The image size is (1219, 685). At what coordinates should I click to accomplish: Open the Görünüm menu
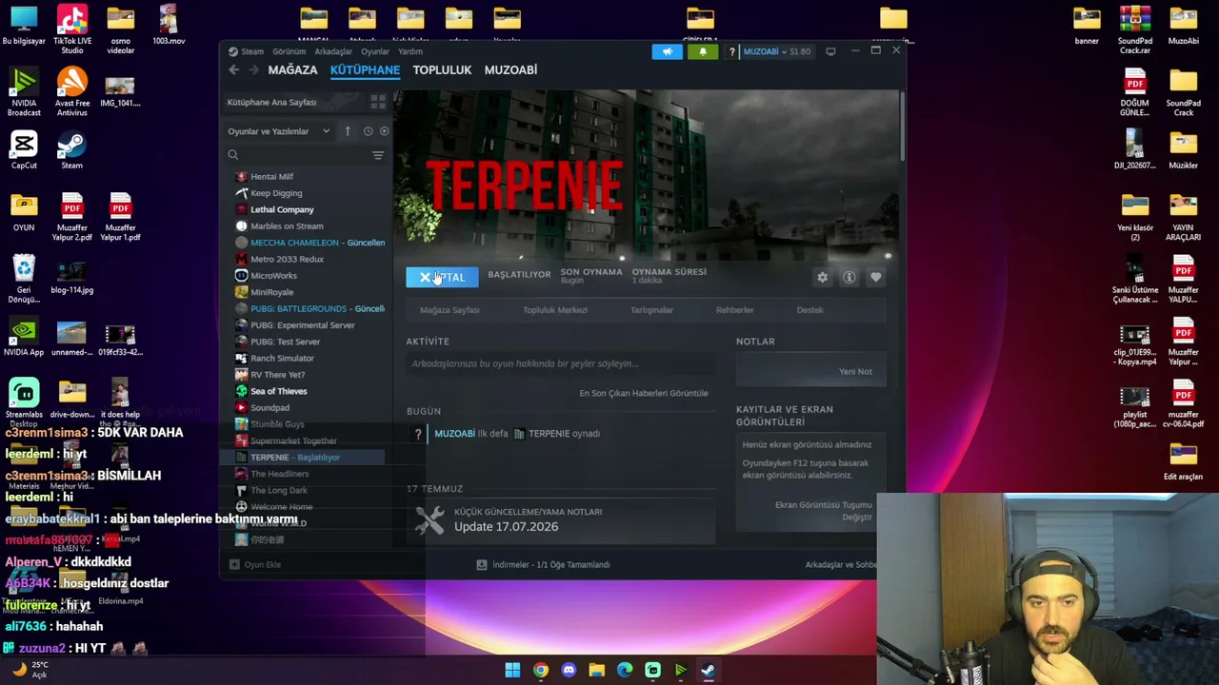290,51
